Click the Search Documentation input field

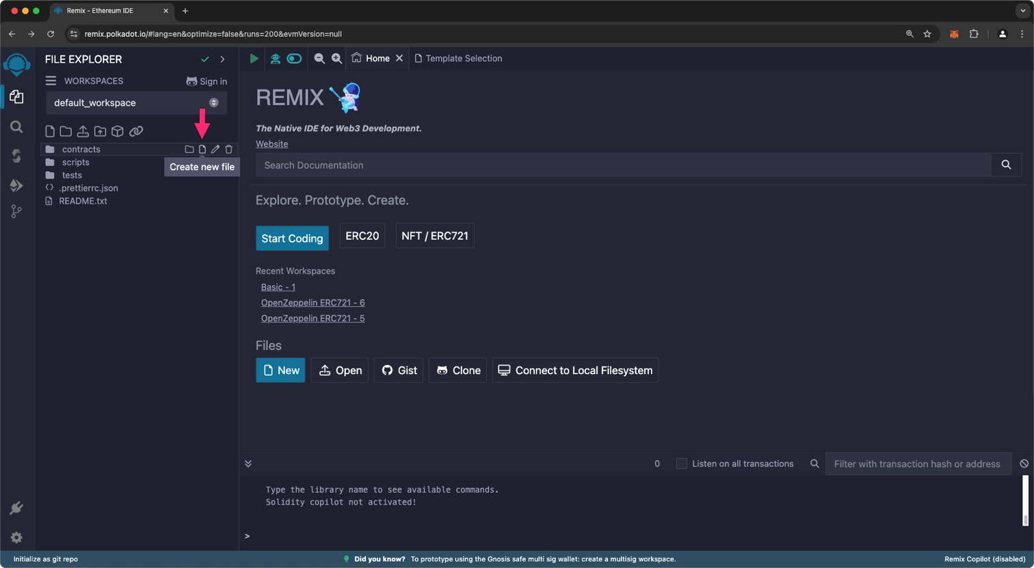click(623, 165)
